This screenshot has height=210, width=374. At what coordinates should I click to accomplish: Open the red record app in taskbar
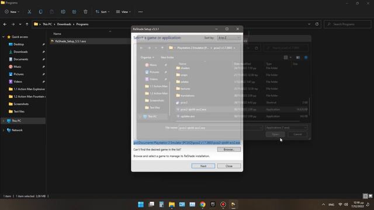(223, 204)
